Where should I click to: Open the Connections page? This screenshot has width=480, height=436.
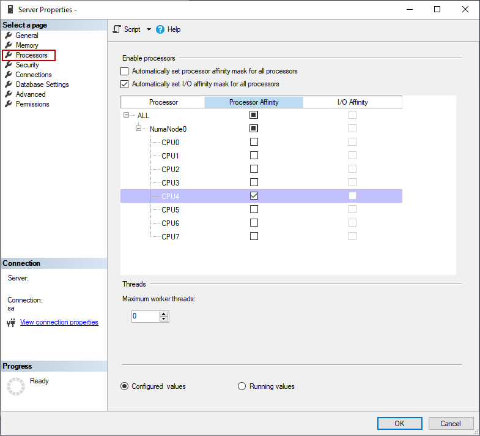tap(34, 75)
